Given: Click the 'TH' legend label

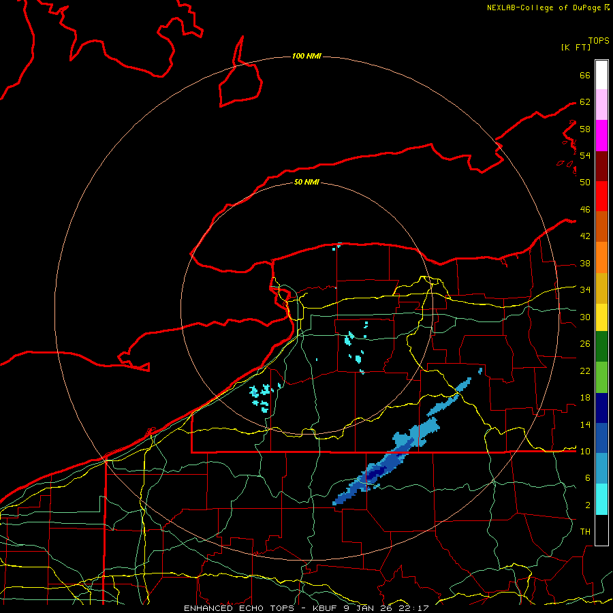Looking at the screenshot, I should (585, 532).
